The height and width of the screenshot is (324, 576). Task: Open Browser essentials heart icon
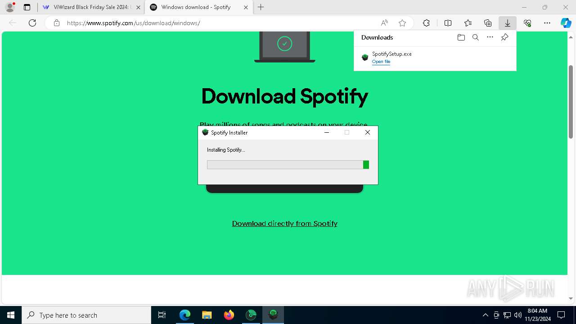click(527, 23)
